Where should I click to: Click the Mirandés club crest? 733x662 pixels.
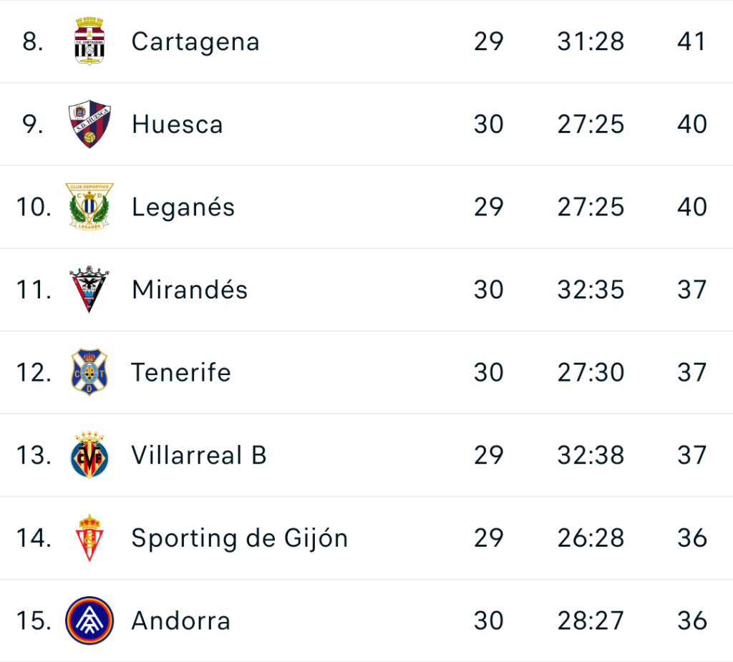point(90,290)
